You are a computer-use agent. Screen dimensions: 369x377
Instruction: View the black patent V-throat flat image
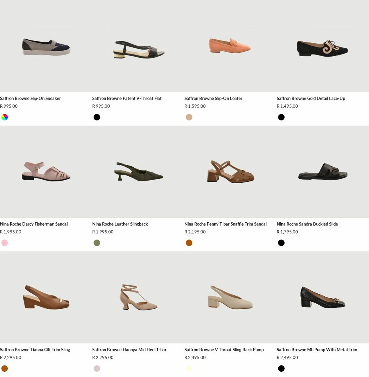click(138, 46)
